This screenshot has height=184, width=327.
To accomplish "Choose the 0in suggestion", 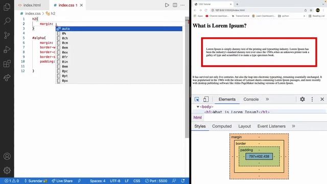I will click(x=119, y=62).
